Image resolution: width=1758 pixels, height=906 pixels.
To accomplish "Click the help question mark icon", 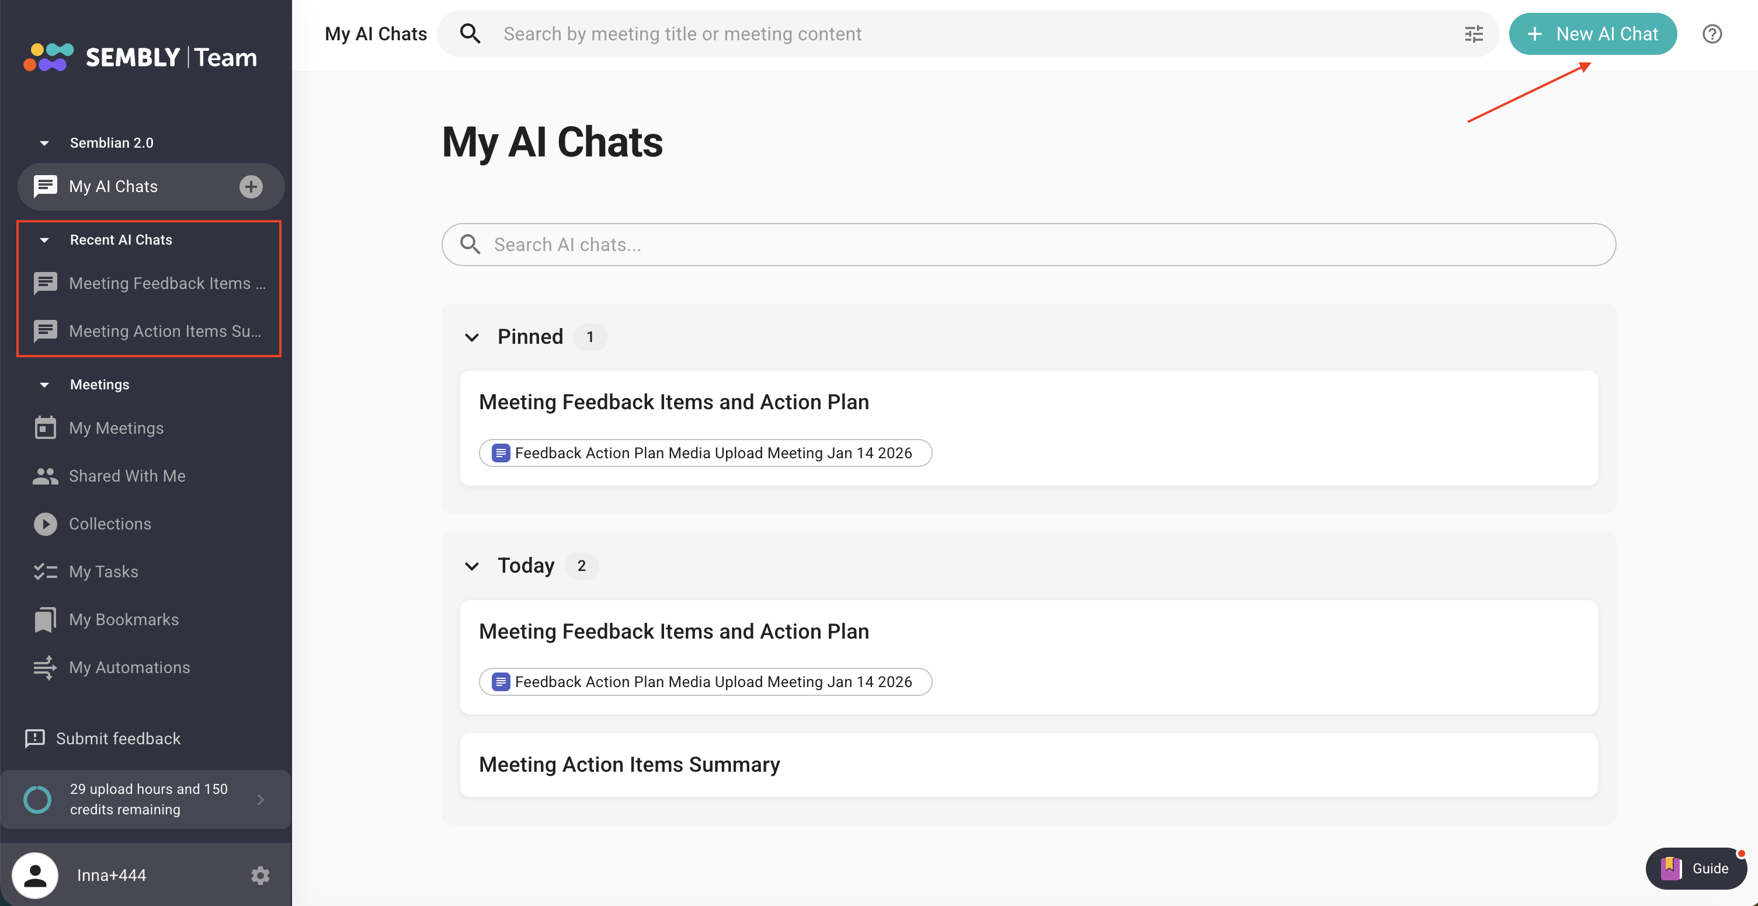I will (x=1712, y=33).
